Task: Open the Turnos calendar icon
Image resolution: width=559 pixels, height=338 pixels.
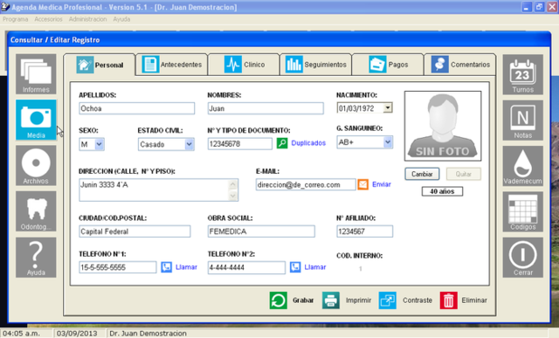Action: (x=522, y=74)
